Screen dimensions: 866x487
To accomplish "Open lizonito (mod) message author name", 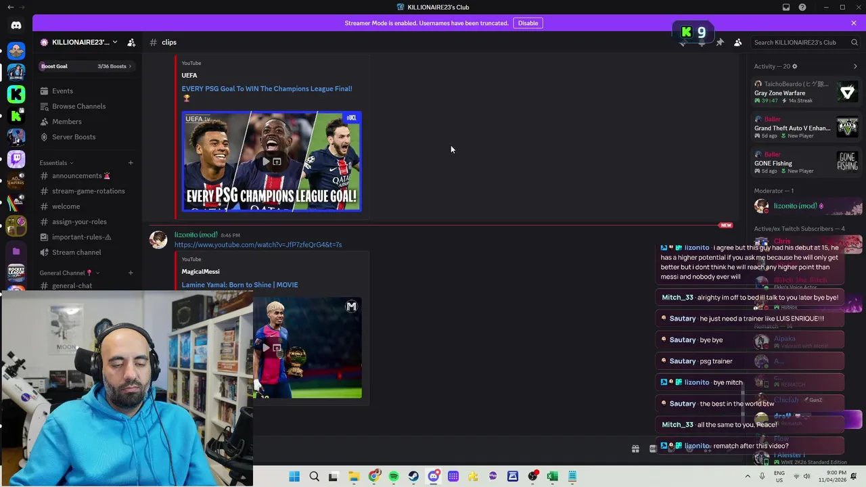I will pos(196,235).
